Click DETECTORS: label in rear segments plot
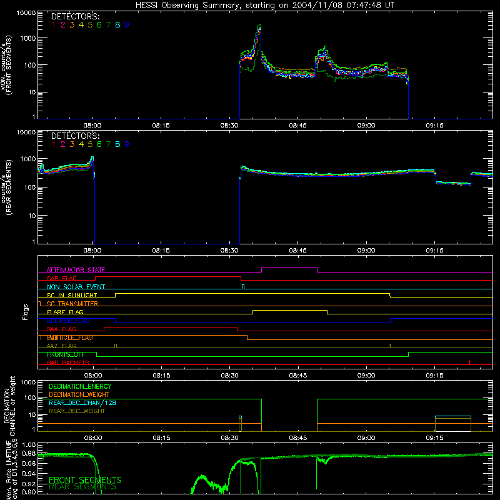 pos(75,136)
